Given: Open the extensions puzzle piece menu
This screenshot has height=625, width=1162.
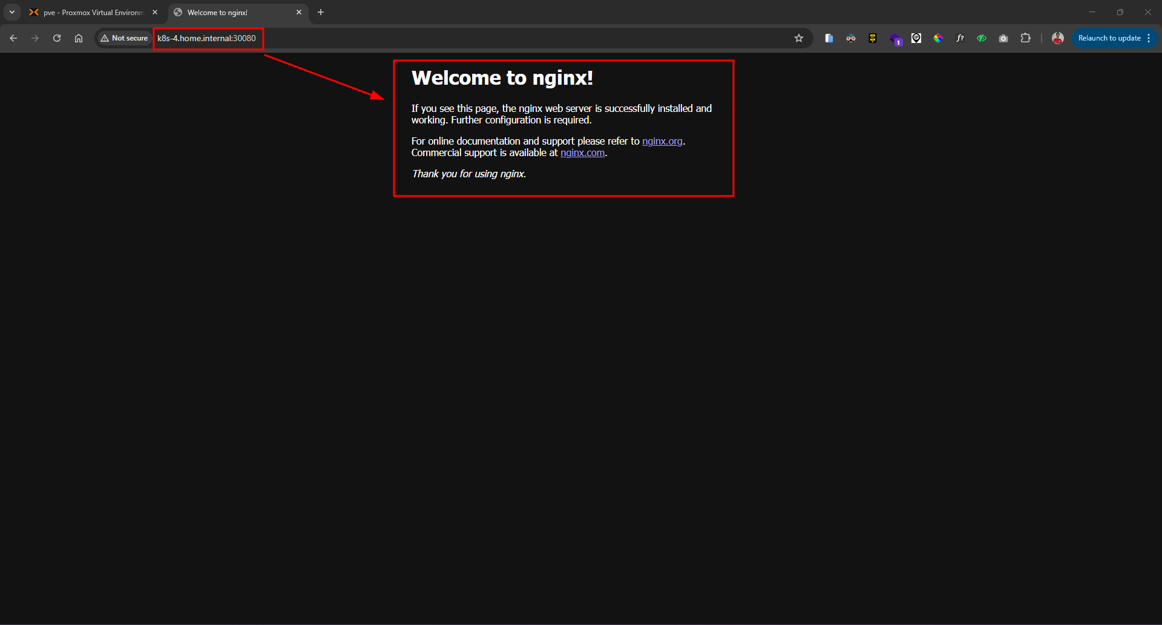Looking at the screenshot, I should click(1026, 38).
